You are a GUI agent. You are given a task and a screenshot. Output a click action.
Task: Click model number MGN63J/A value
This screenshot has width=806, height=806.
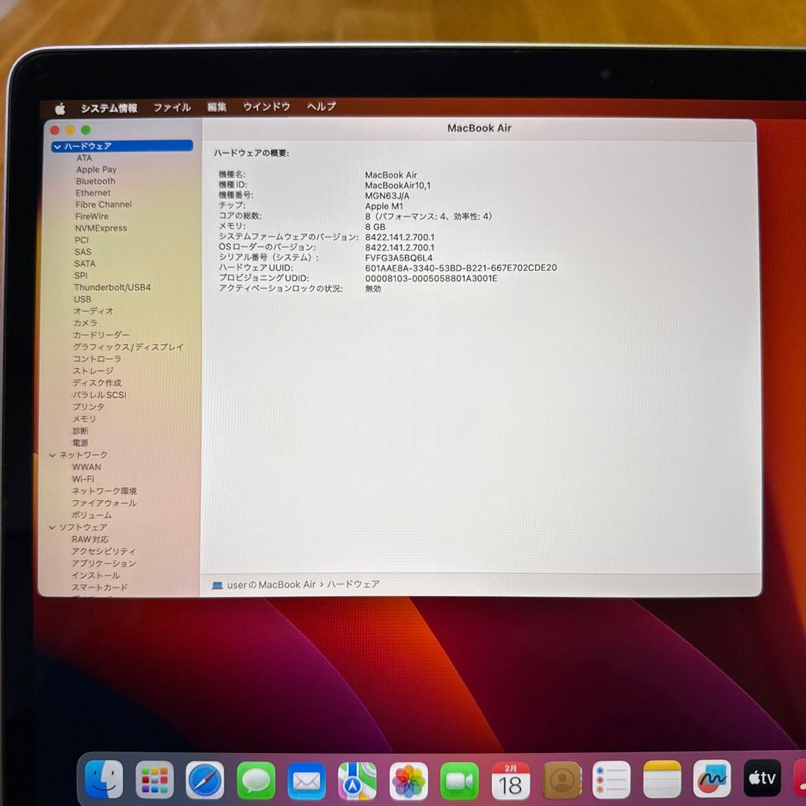tap(387, 196)
